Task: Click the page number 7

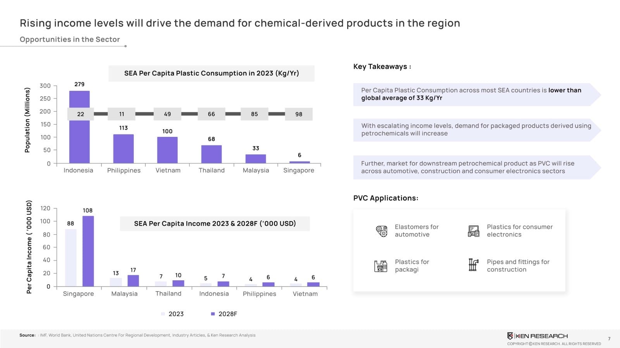Action: (x=609, y=339)
